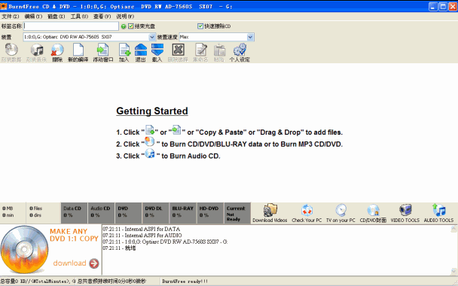Click the log panel scroll up arrow
Viewport: 458px width, 286px height.
(x=454, y=229)
